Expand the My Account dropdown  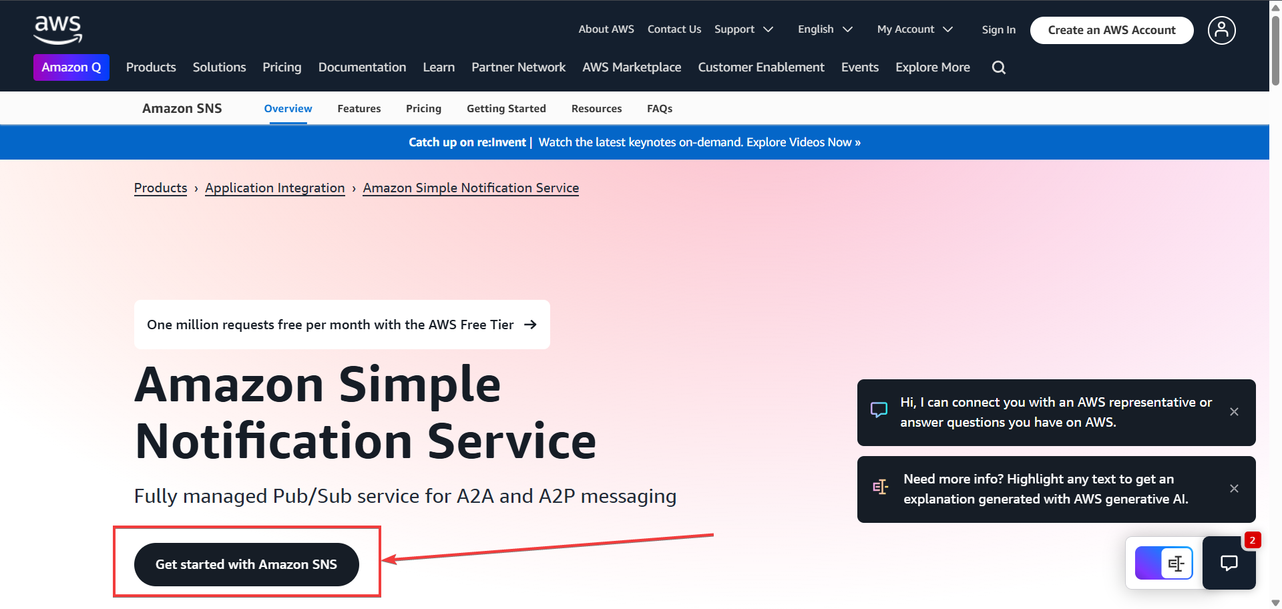click(x=915, y=29)
